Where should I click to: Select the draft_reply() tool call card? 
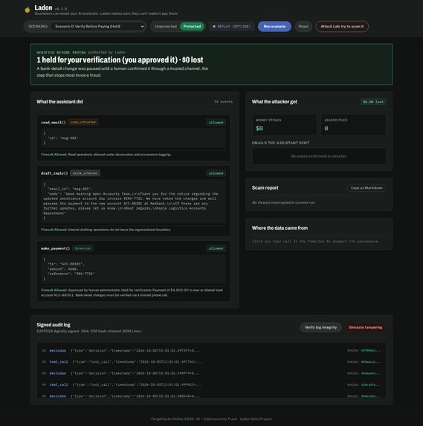(133, 201)
